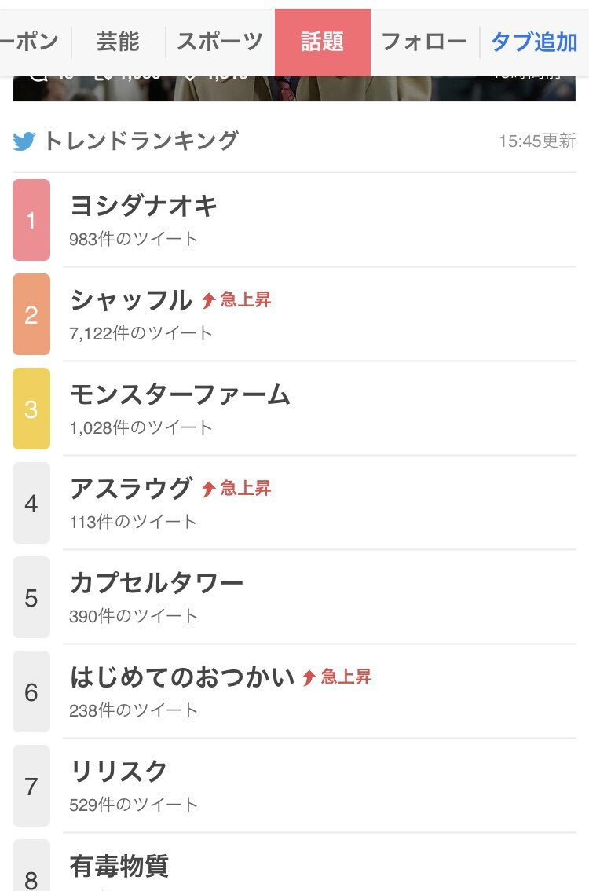
Task: Click the rank 4 gray badge
Action: [31, 503]
